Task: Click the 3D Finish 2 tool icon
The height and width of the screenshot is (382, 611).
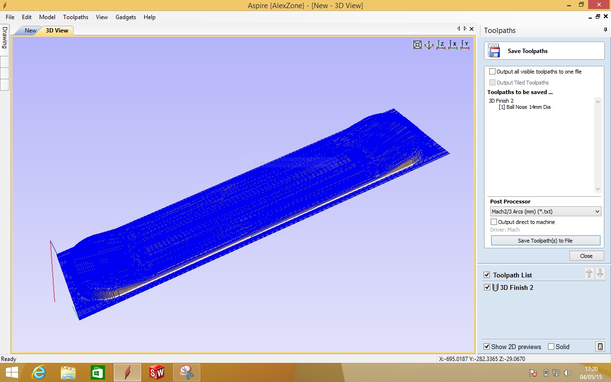Action: coord(495,287)
